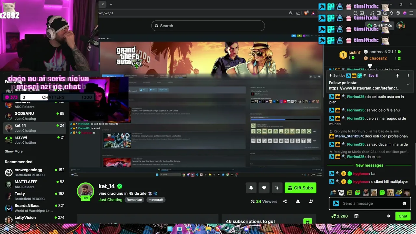
Task: Click ket_14 streamer avatar with LIVE badge
Action: [85, 191]
